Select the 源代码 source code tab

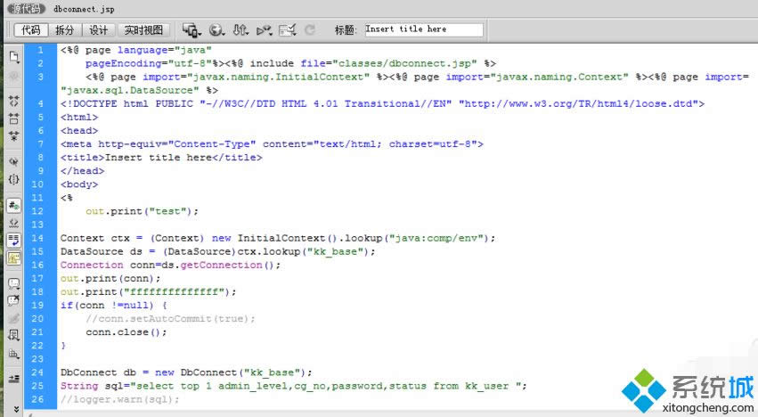coord(26,8)
